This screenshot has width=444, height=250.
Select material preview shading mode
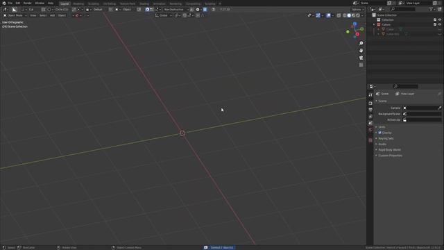(x=353, y=15)
